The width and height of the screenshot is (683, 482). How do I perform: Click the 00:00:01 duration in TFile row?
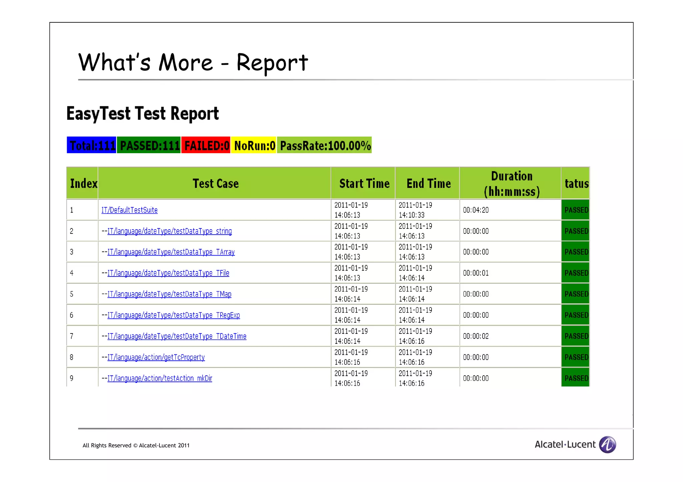476,273
